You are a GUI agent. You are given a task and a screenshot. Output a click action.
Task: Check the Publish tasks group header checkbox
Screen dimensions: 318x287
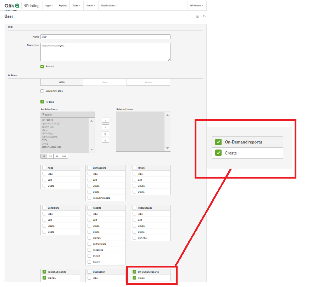(134, 208)
